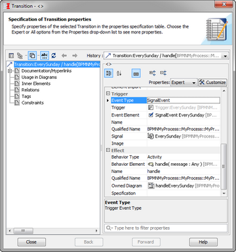Toggle the show description panel button
The image size is (236, 252).
coord(136,73)
